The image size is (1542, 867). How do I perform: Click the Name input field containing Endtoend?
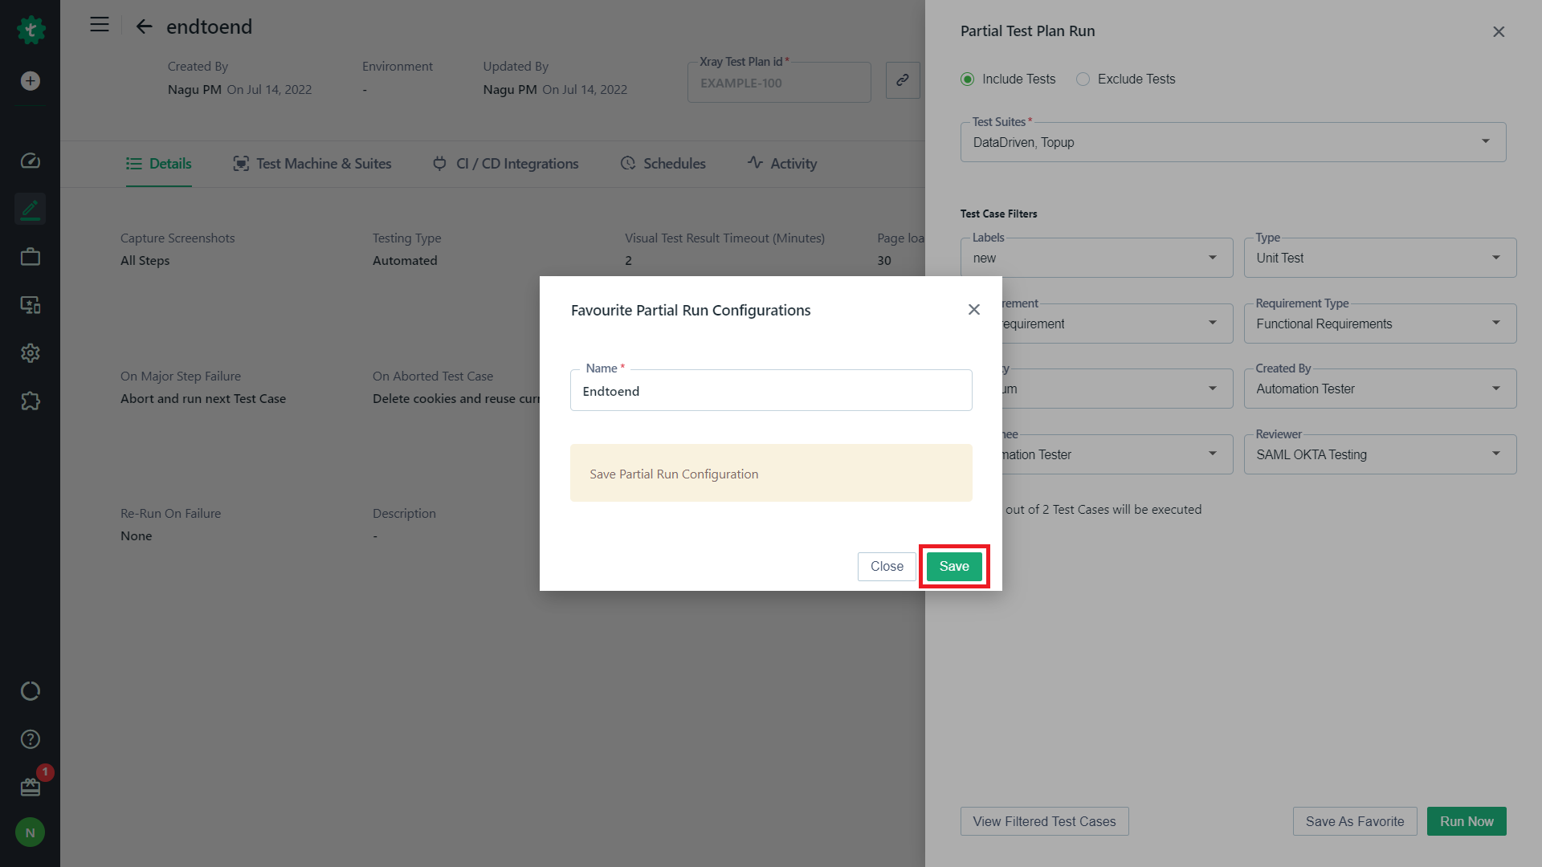pos(771,391)
